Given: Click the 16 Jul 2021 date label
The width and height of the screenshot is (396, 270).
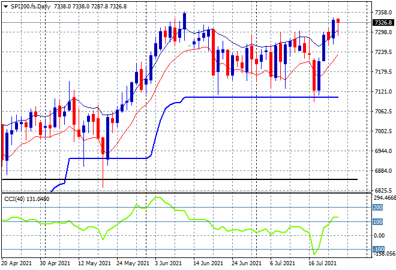Looking at the screenshot, I should (x=323, y=263).
